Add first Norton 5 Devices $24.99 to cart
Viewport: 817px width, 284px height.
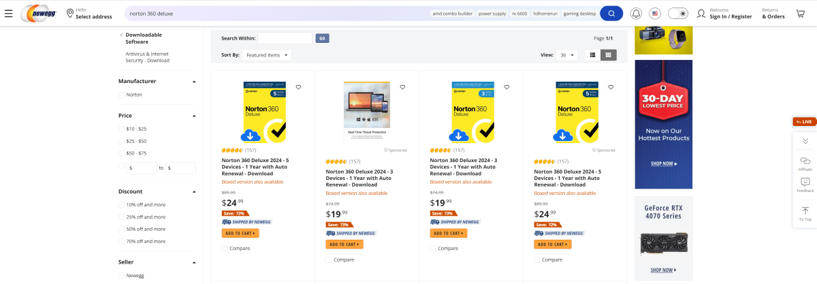tap(240, 233)
